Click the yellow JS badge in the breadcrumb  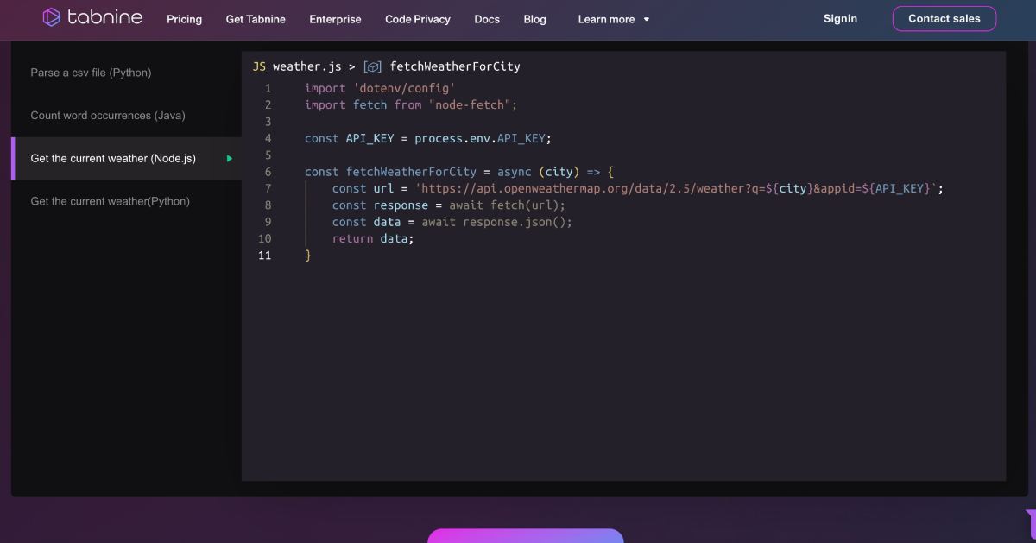(256, 66)
